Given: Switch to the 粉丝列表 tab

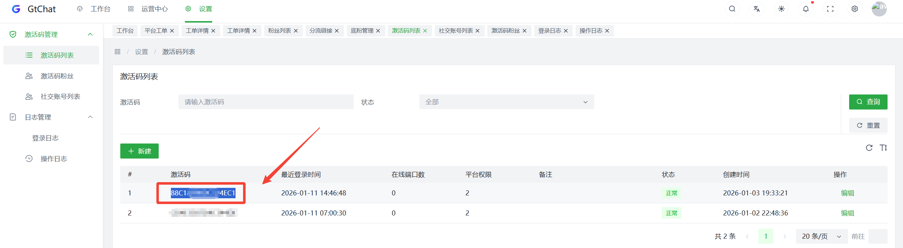Looking at the screenshot, I should pyautogui.click(x=279, y=31).
